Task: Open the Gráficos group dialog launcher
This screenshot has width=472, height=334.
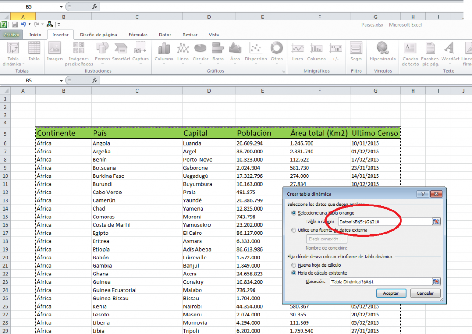Action: tap(283, 71)
